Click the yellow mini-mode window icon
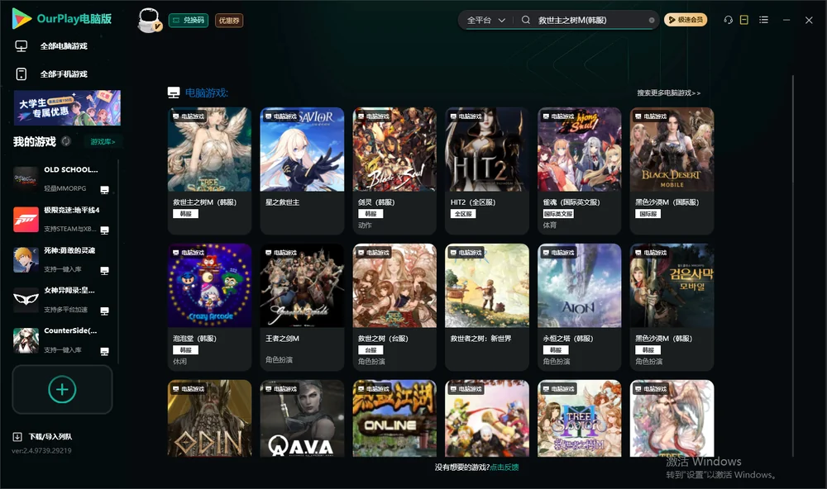827x489 pixels. coord(744,20)
